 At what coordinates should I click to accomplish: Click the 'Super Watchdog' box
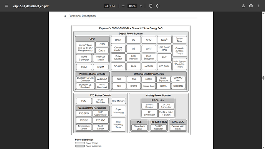point(118,111)
